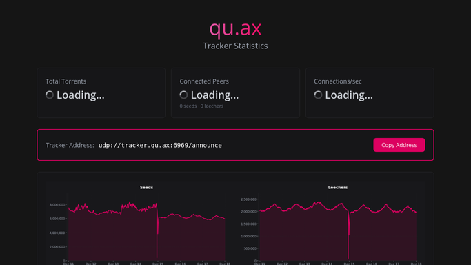
Task: Click the Connections/sec loading spinner
Action: point(318,95)
